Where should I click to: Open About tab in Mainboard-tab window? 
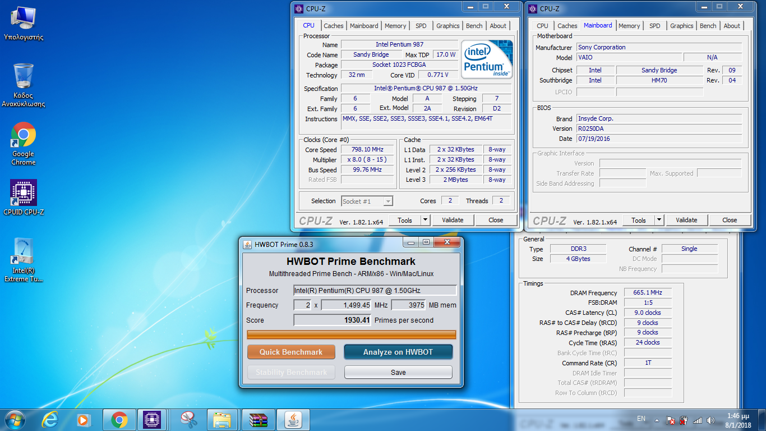[732, 26]
